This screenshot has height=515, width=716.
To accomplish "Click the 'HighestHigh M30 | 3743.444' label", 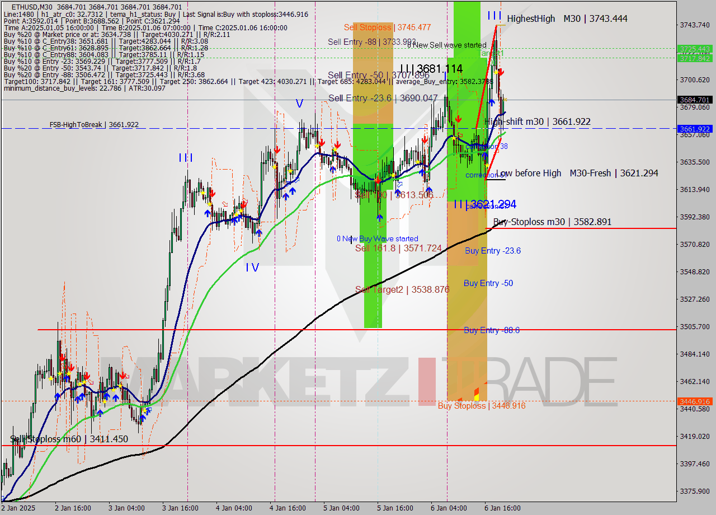I will point(567,18).
